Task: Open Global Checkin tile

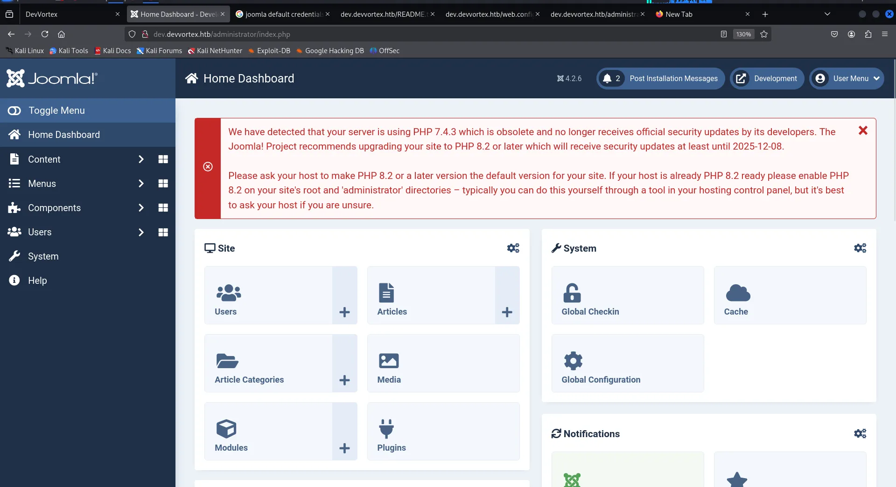Action: tap(628, 295)
